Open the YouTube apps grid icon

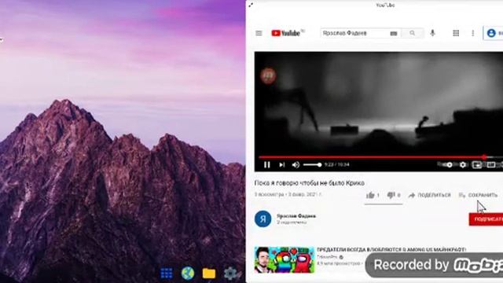[456, 33]
